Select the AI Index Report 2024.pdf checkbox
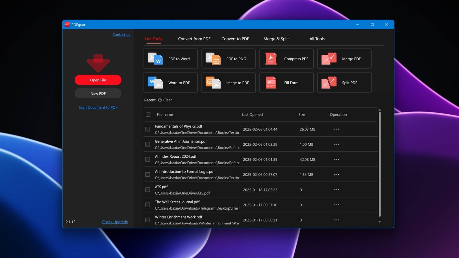Image resolution: width=459 pixels, height=258 pixels. coord(148,159)
